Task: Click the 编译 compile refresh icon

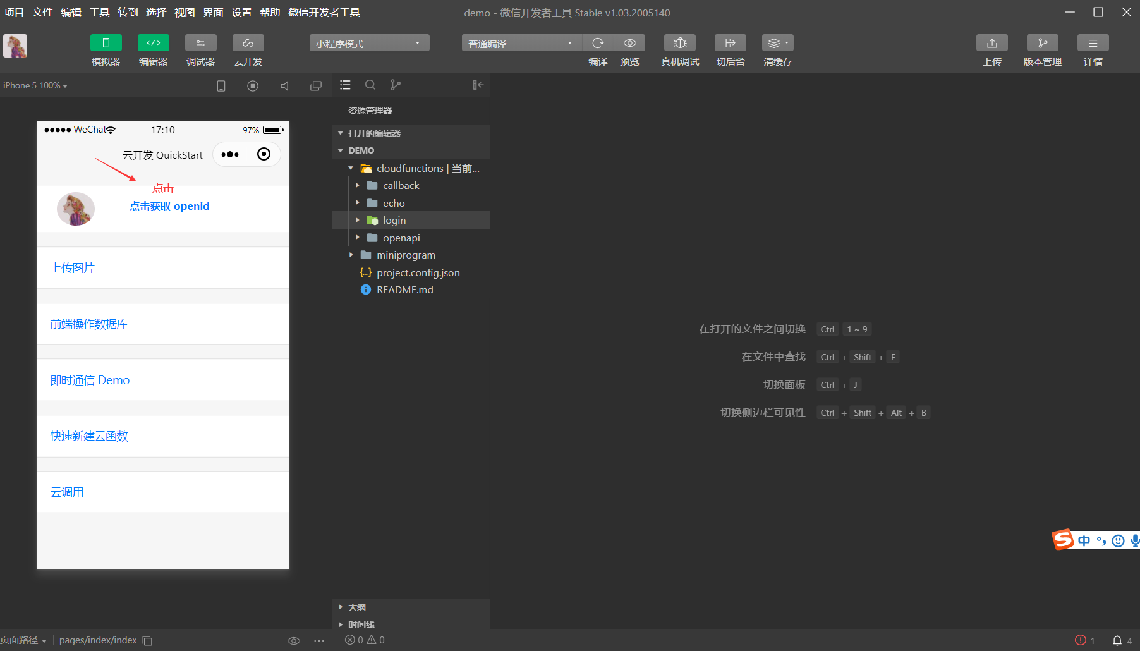Action: (x=598, y=43)
